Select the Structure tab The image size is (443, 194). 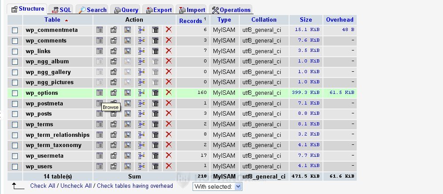pyautogui.click(x=28, y=9)
